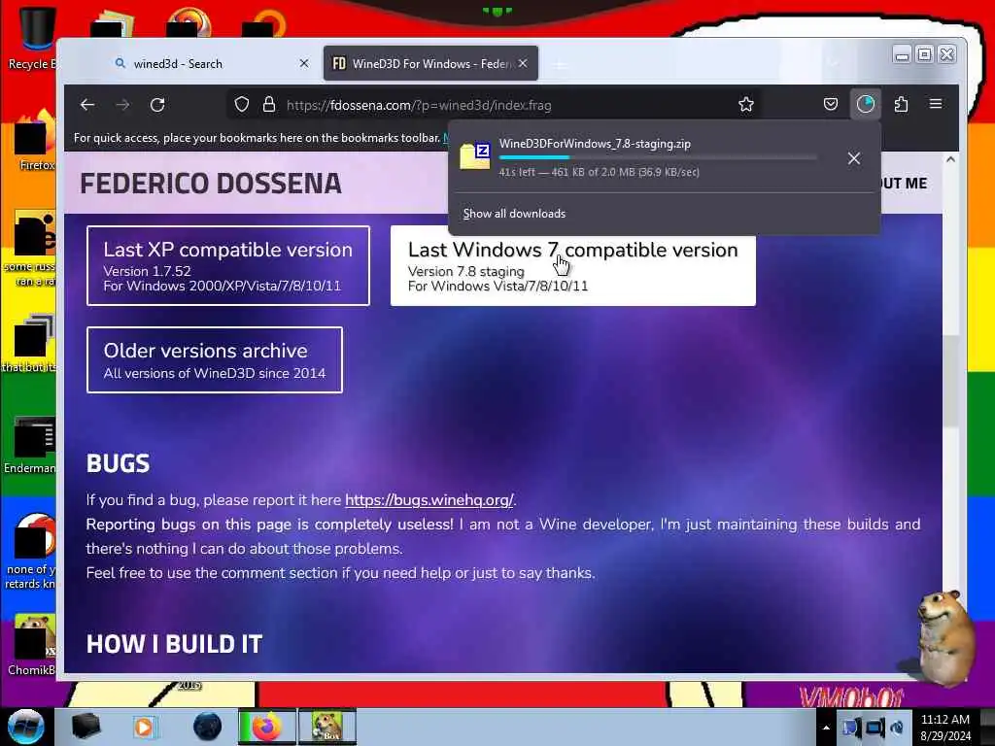The width and height of the screenshot is (995, 746).
Task: Open the bugs.winehq.org link
Action: pos(429,500)
